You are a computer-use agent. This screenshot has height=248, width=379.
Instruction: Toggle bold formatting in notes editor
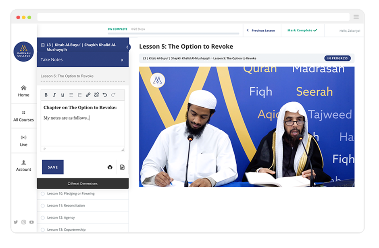pyautogui.click(x=46, y=95)
